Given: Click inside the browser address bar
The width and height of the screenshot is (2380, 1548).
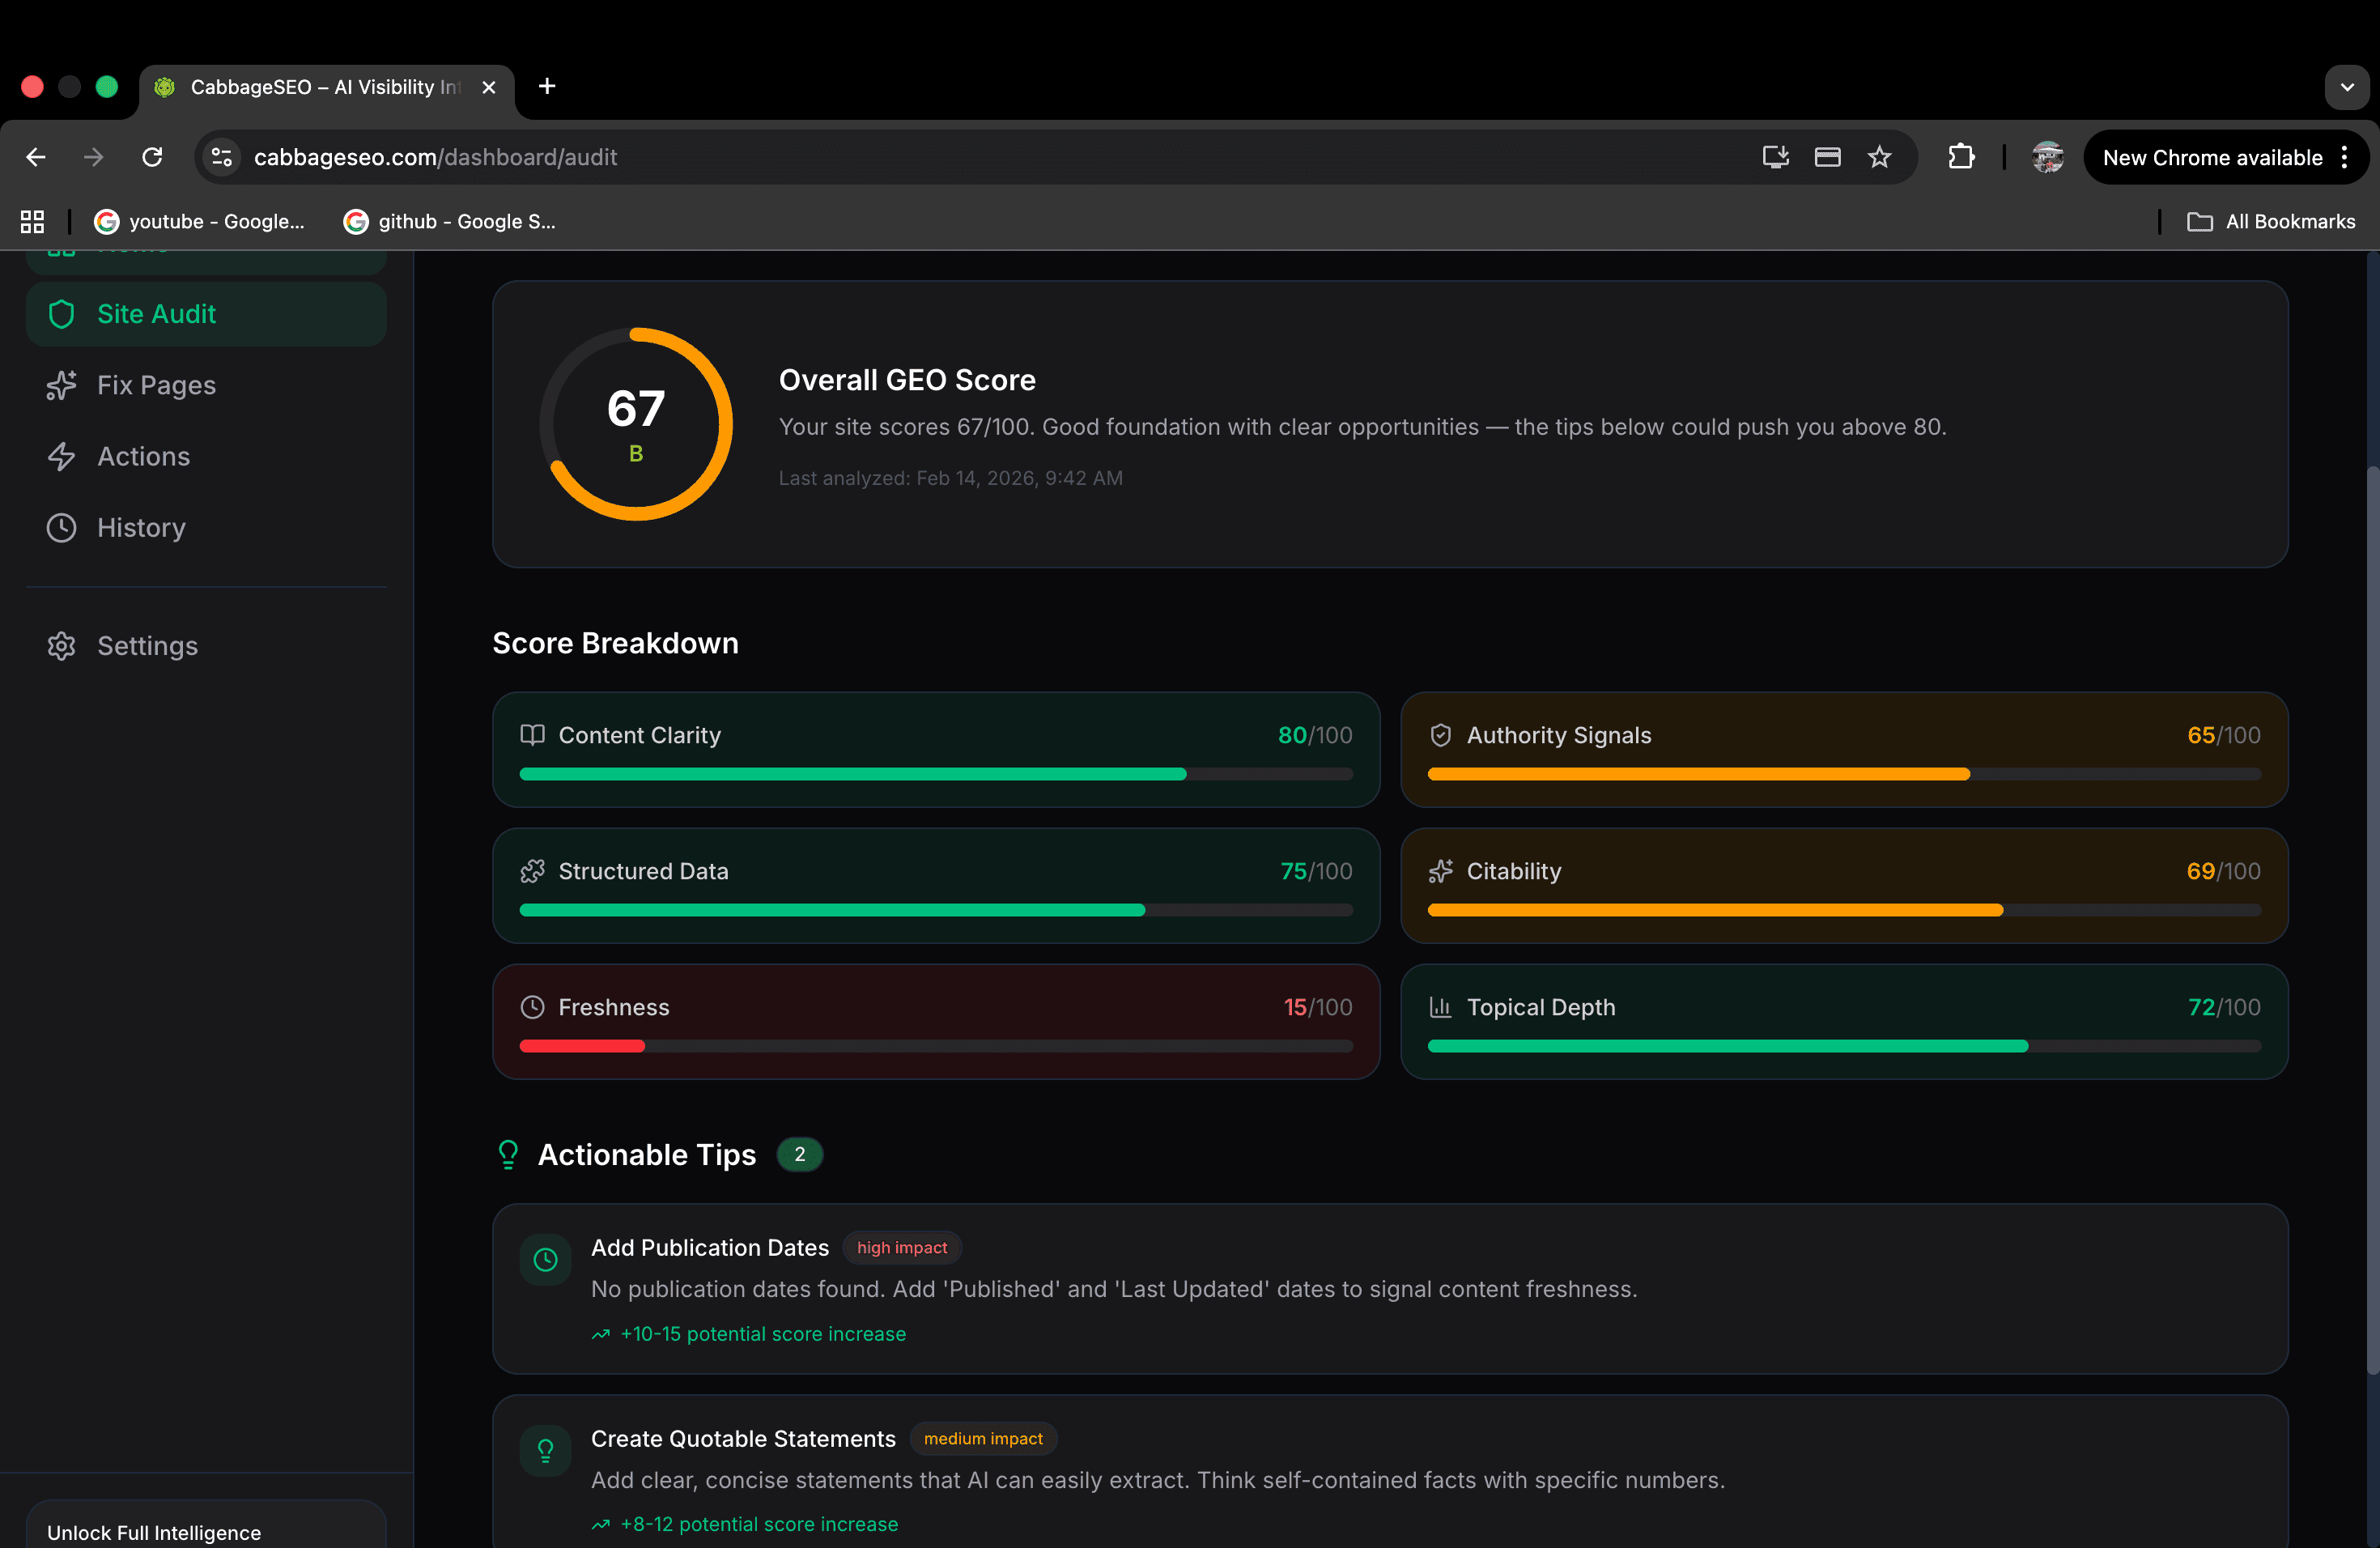Looking at the screenshot, I should (700, 157).
